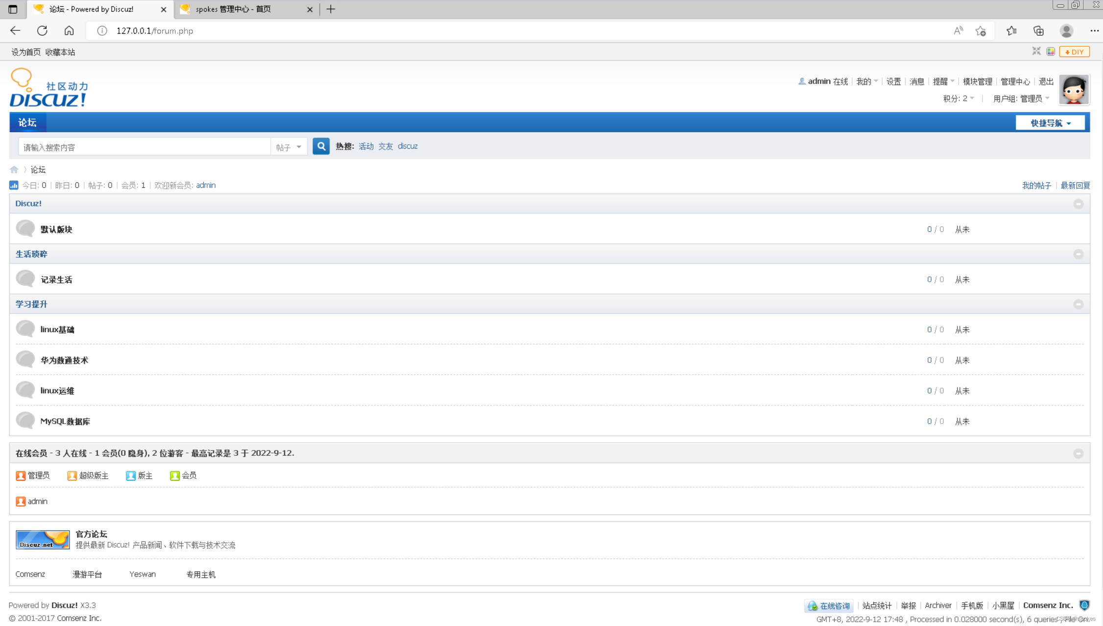Click the 最新回复 link
The height and width of the screenshot is (626, 1103).
pos(1075,185)
